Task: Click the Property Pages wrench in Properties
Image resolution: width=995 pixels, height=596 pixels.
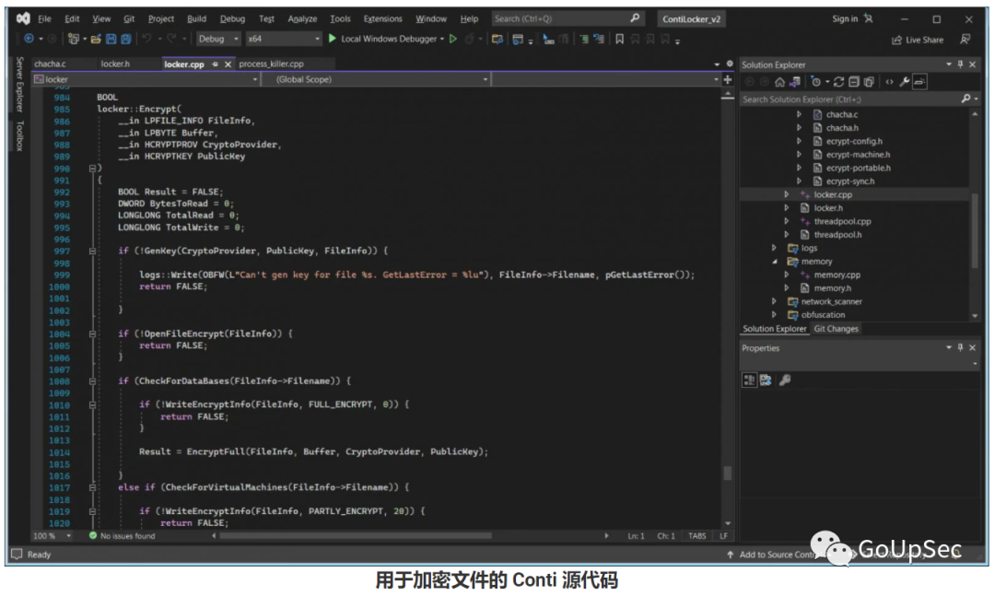Action: tap(785, 380)
